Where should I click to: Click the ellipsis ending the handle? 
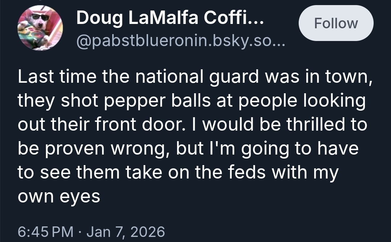pyautogui.click(x=279, y=42)
